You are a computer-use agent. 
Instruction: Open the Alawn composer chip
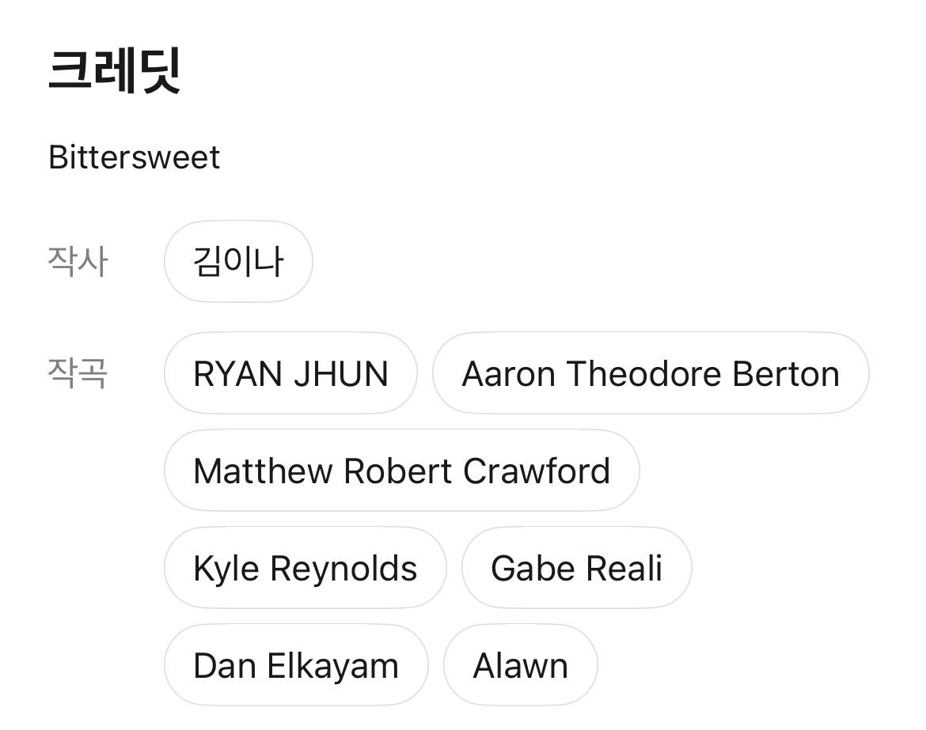click(520, 665)
